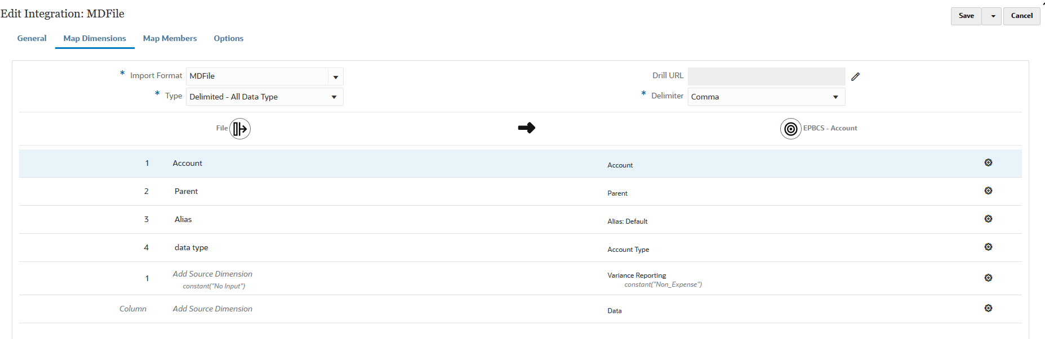
Task: Open the Delimiter dropdown
Action: [835, 97]
